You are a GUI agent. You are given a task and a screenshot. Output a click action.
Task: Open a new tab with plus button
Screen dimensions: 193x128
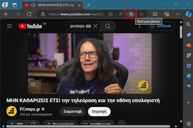click(89, 5)
